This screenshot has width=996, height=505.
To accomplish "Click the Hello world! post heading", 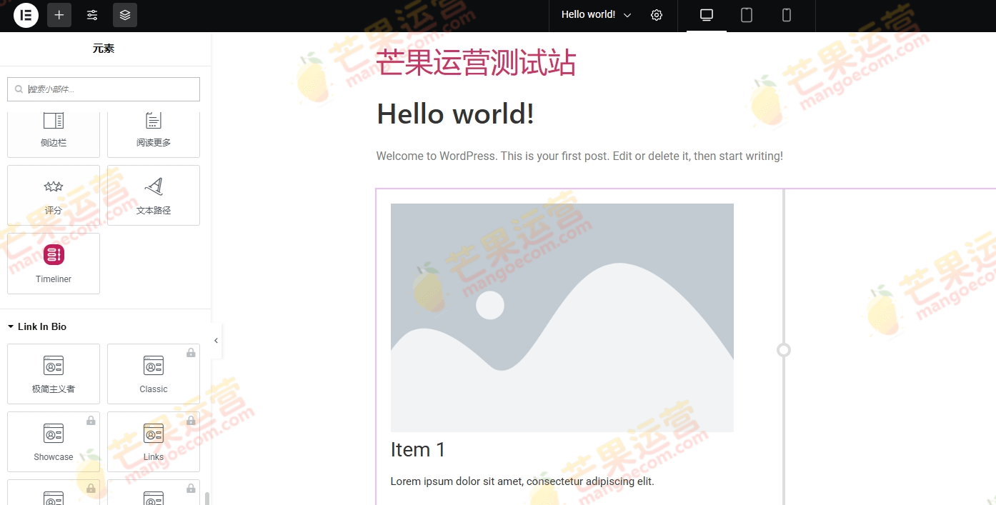I will [455, 114].
